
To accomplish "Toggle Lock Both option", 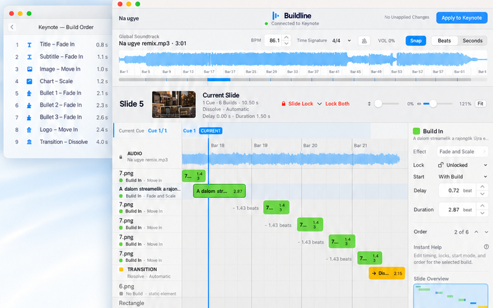I will click(337, 104).
